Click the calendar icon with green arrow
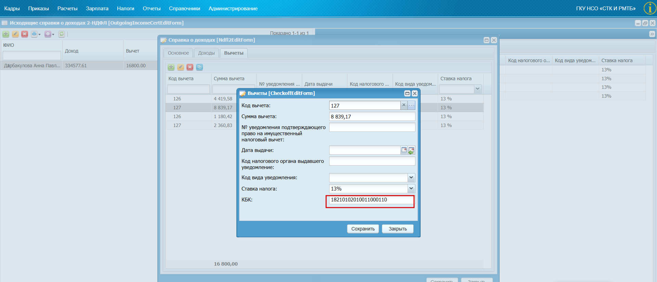This screenshot has width=657, height=282. [x=412, y=150]
